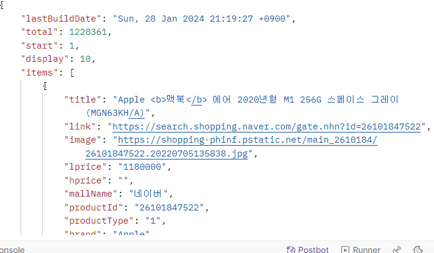
Task: Click the "productId" key
Action: (x=94, y=207)
